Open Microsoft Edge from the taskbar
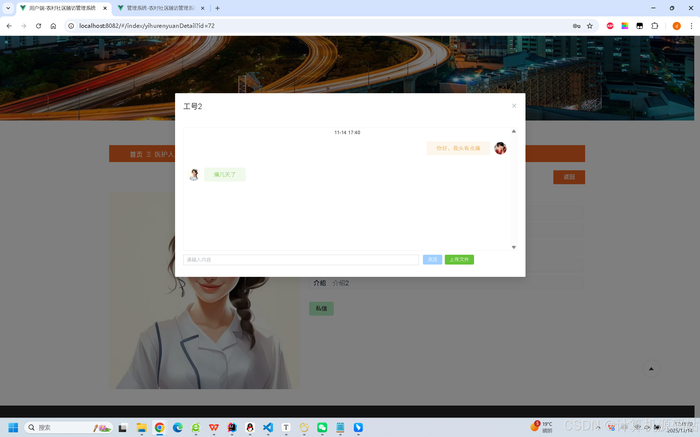The height and width of the screenshot is (437, 700). coord(178,427)
